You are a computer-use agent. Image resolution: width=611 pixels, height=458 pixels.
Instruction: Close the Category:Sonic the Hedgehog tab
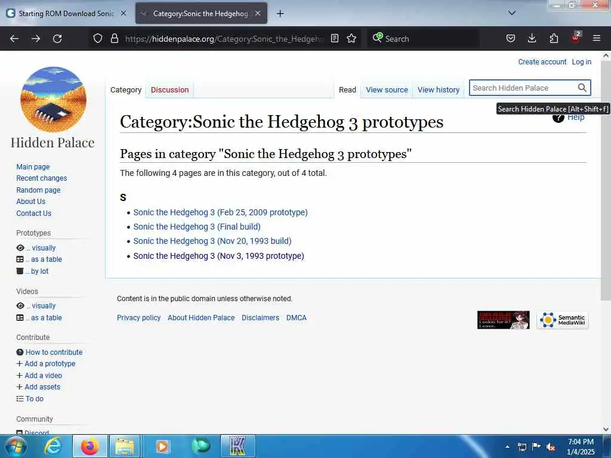258,13
